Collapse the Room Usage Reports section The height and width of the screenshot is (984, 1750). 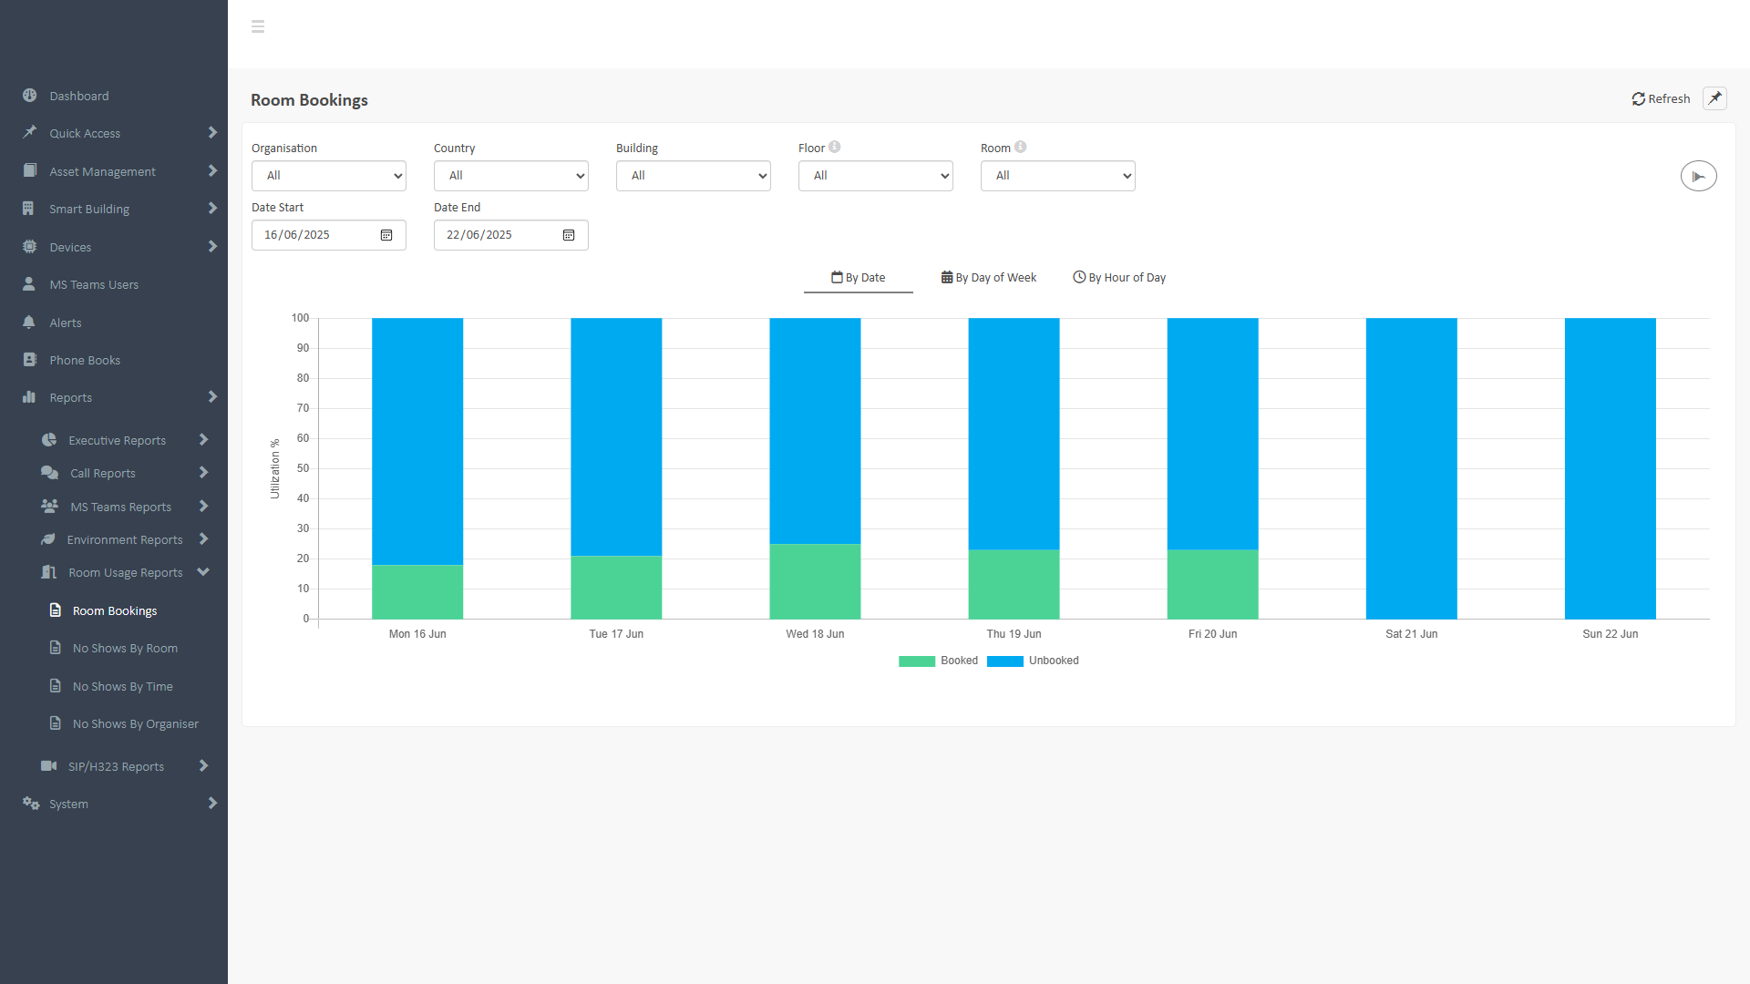click(126, 572)
